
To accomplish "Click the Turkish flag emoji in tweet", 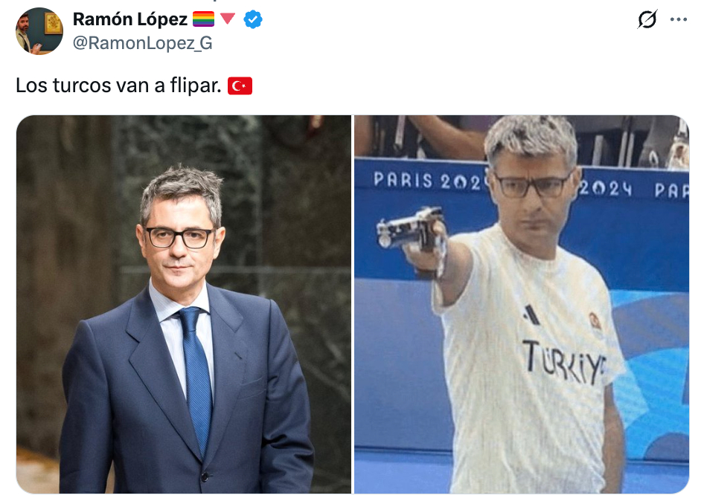I will pyautogui.click(x=240, y=85).
